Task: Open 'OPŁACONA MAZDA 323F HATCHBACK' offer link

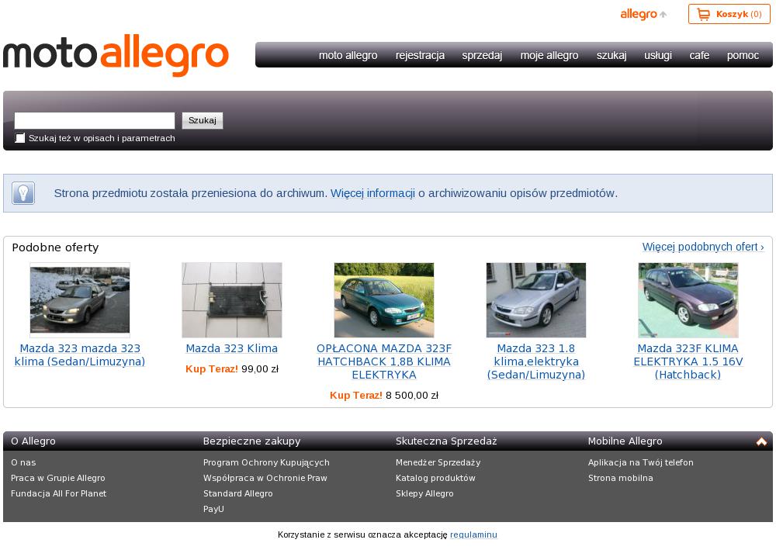Action: (384, 361)
